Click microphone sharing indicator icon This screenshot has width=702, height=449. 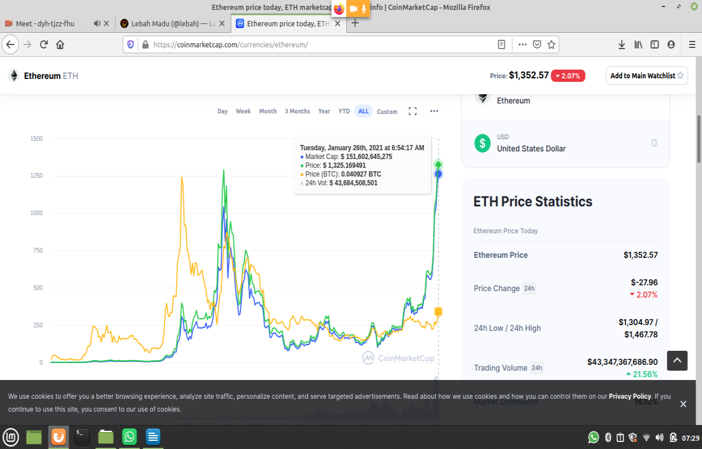(364, 9)
